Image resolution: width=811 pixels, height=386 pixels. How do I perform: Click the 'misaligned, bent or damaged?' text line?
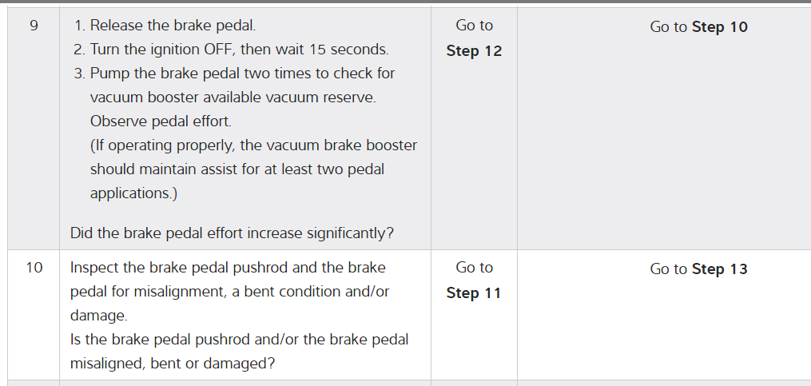(173, 364)
